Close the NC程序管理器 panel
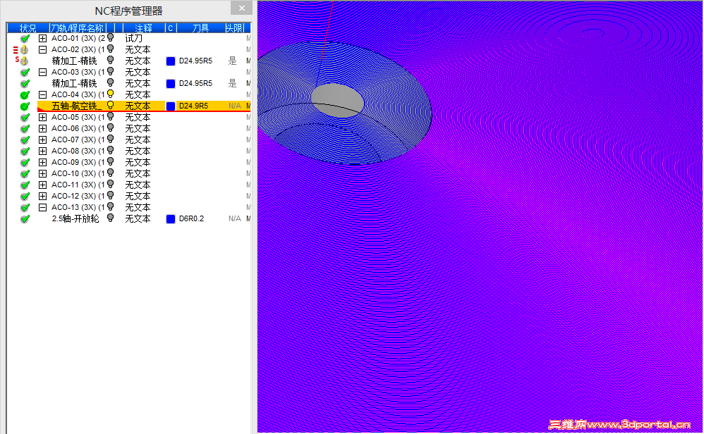Viewport: 704px width, 434px height. [x=241, y=8]
